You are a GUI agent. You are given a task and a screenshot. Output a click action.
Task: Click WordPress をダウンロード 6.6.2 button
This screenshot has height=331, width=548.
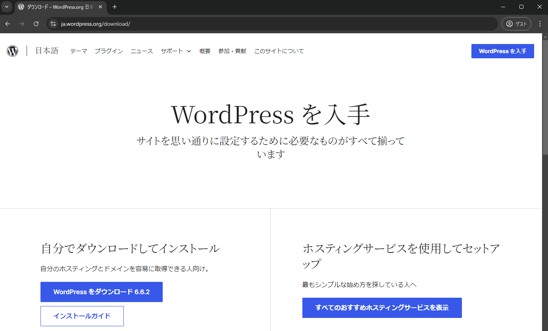pyautogui.click(x=102, y=292)
